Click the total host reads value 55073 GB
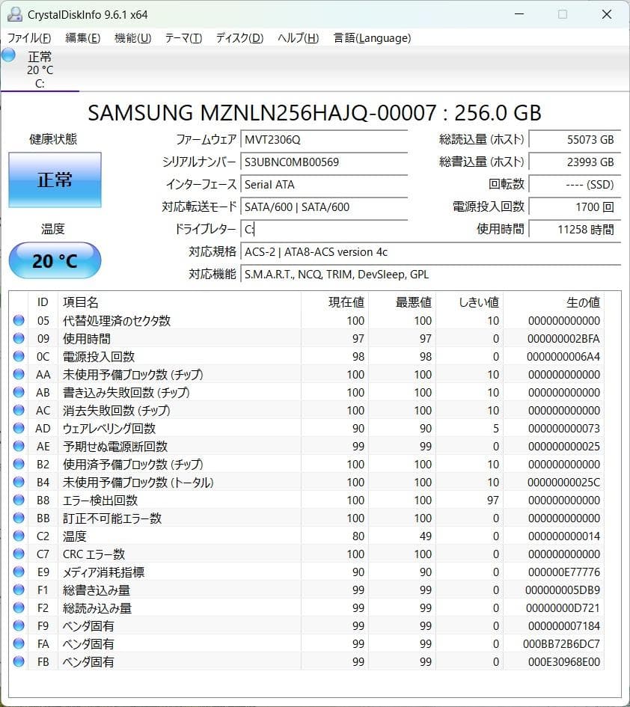This screenshot has height=707, width=630. click(x=575, y=140)
